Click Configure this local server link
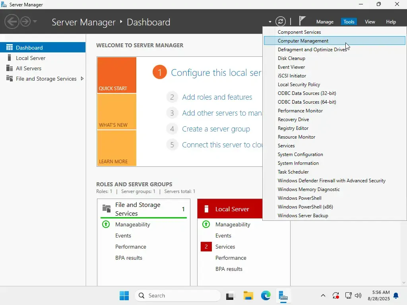Screen dimensions: 407x305 (x=216, y=73)
